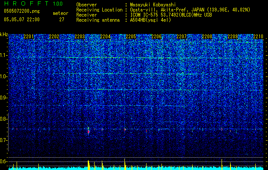This screenshot has height=170, width=268.
Task: Click the 2210 time marker
Action: pyautogui.click(x=258, y=37)
